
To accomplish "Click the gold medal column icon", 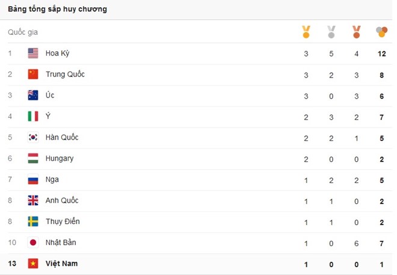I will 306,31.
